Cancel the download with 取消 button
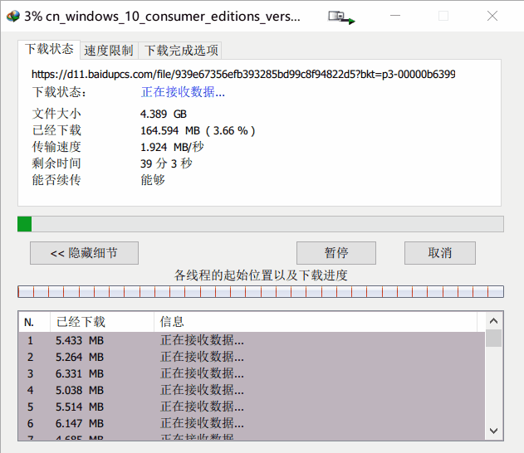This screenshot has height=453, width=524. click(x=440, y=253)
